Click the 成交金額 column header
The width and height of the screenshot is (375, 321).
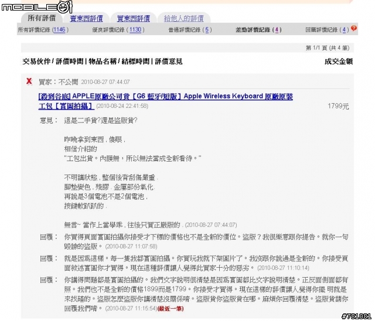click(339, 62)
